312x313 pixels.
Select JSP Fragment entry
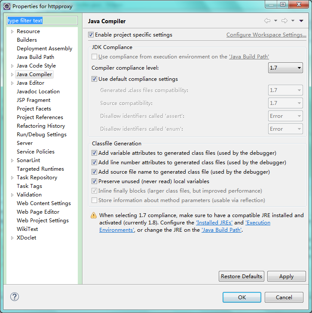[x=34, y=100]
